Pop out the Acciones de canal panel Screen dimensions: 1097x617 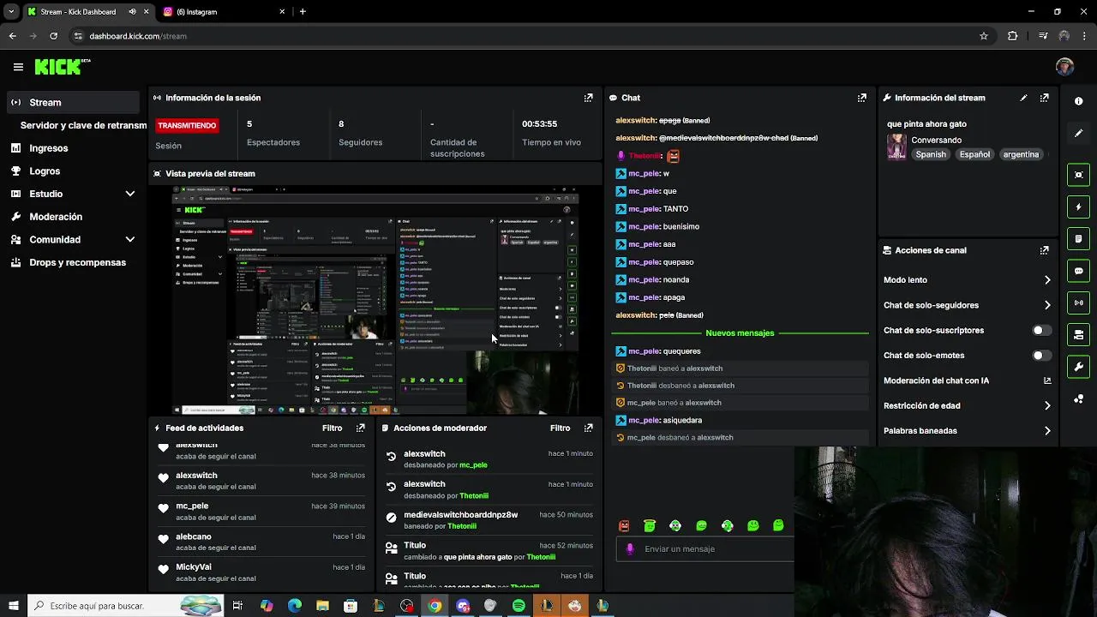1044,250
